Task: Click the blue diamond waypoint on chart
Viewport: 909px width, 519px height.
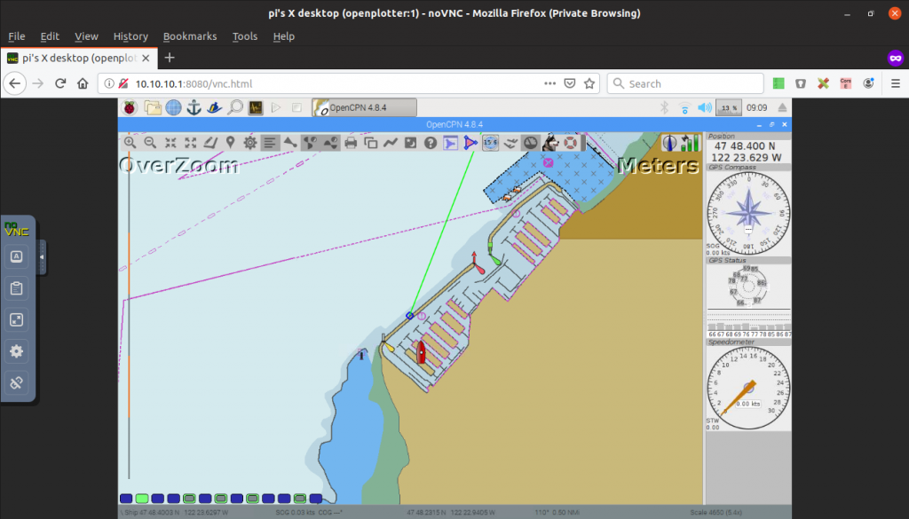Action: tap(410, 316)
